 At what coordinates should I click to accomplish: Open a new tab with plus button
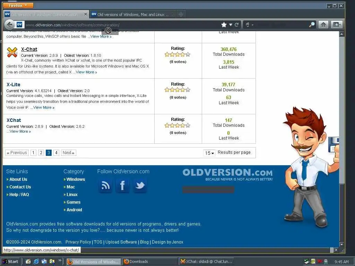(181, 15)
